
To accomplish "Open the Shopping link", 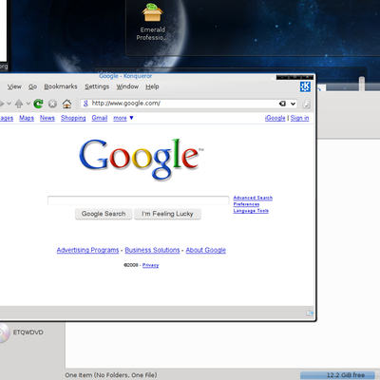I will click(x=73, y=118).
